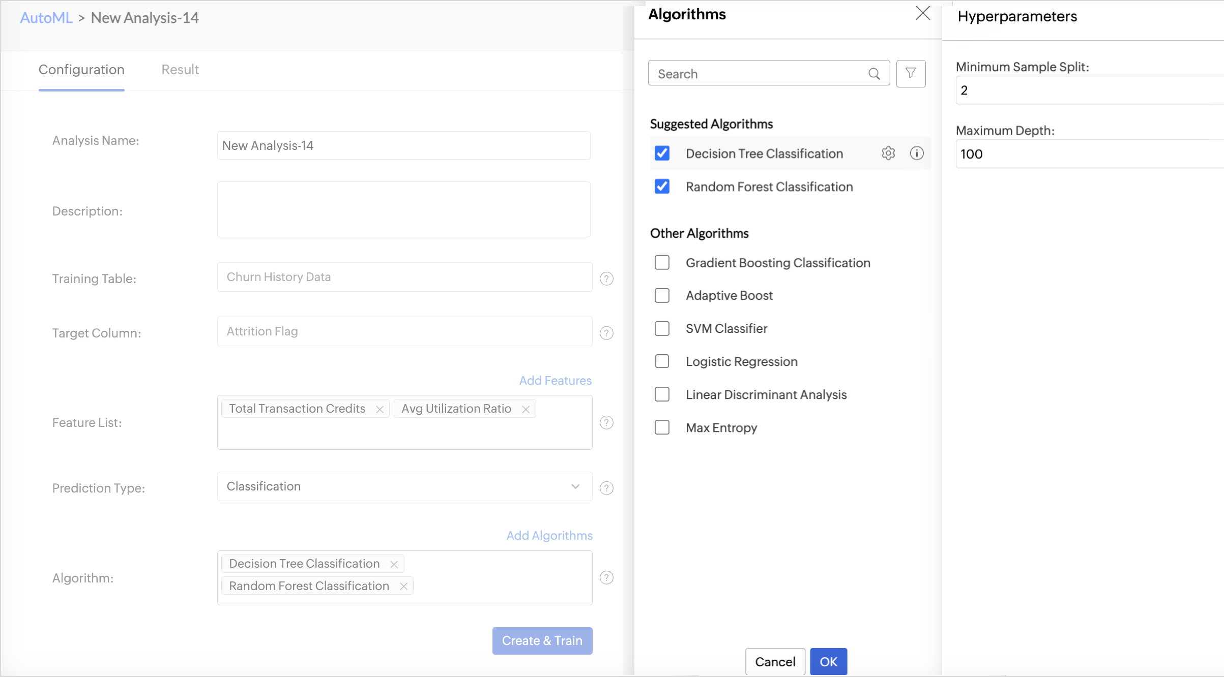Select the Configuration tab
The image size is (1224, 677).
pyautogui.click(x=81, y=70)
